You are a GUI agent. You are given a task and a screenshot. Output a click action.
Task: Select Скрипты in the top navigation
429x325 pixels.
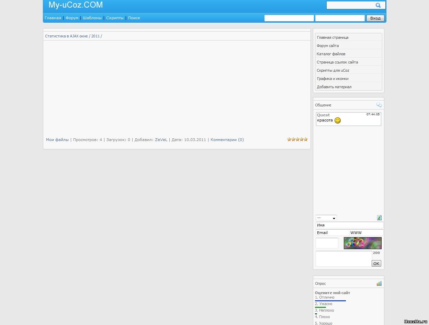click(x=115, y=18)
